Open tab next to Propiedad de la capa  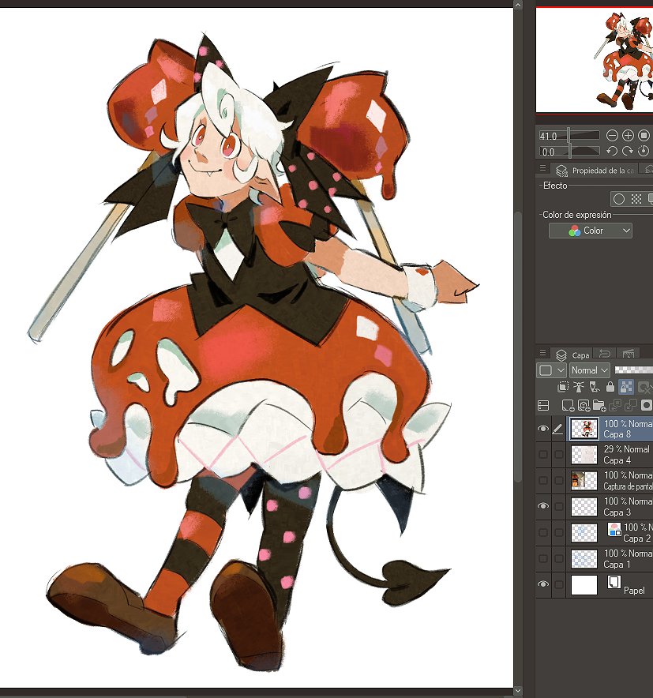pos(647,169)
